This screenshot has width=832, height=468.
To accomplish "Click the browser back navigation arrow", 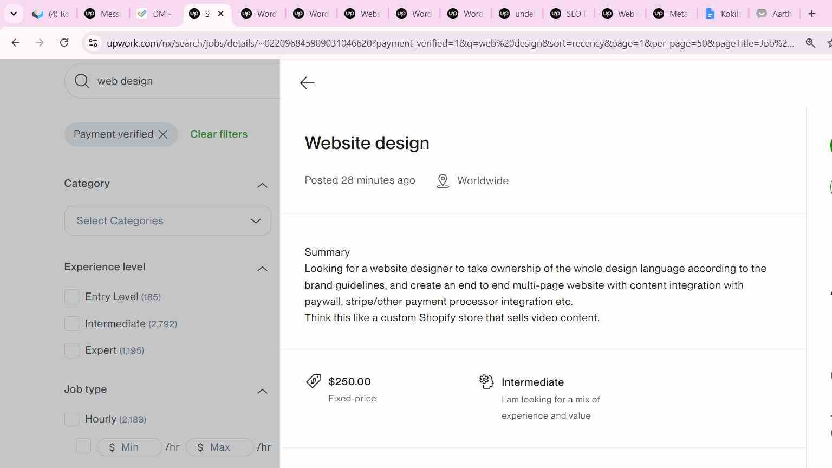I will point(15,43).
